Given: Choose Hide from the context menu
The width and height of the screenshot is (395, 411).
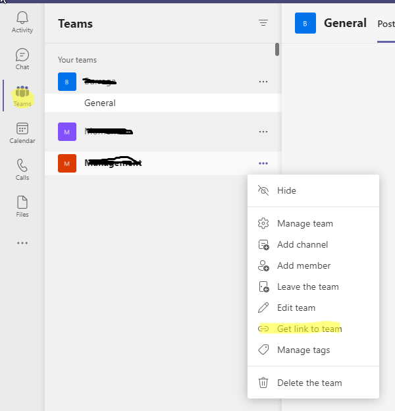Looking at the screenshot, I should coord(313,190).
